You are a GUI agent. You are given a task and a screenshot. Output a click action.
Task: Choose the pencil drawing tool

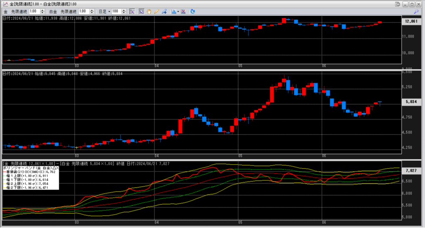(x=156, y=11)
